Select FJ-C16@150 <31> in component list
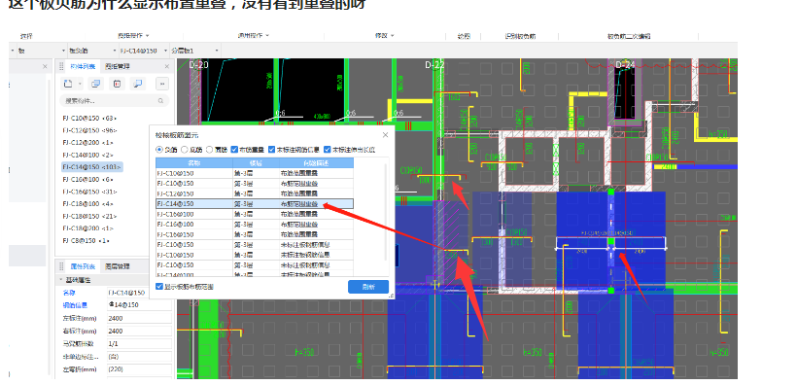The height and width of the screenshot is (385, 797). pos(89,192)
